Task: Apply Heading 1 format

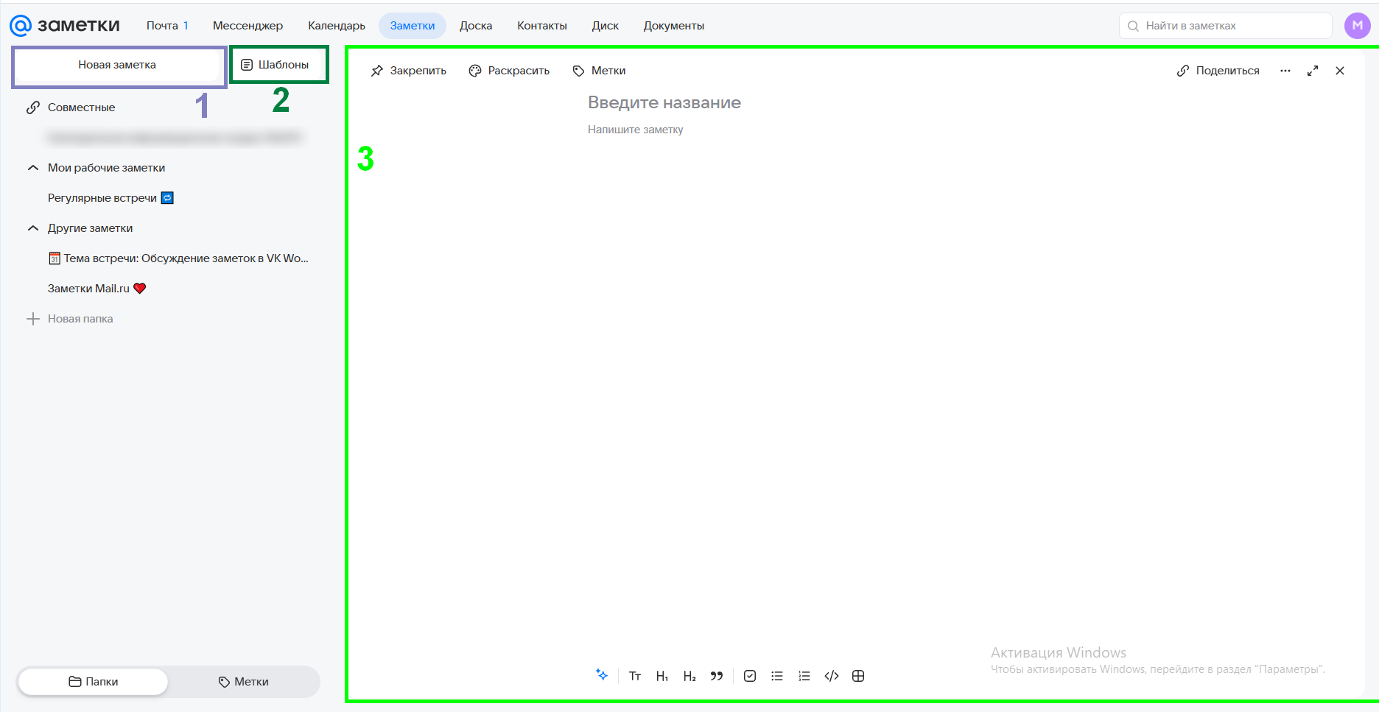Action: [x=662, y=676]
